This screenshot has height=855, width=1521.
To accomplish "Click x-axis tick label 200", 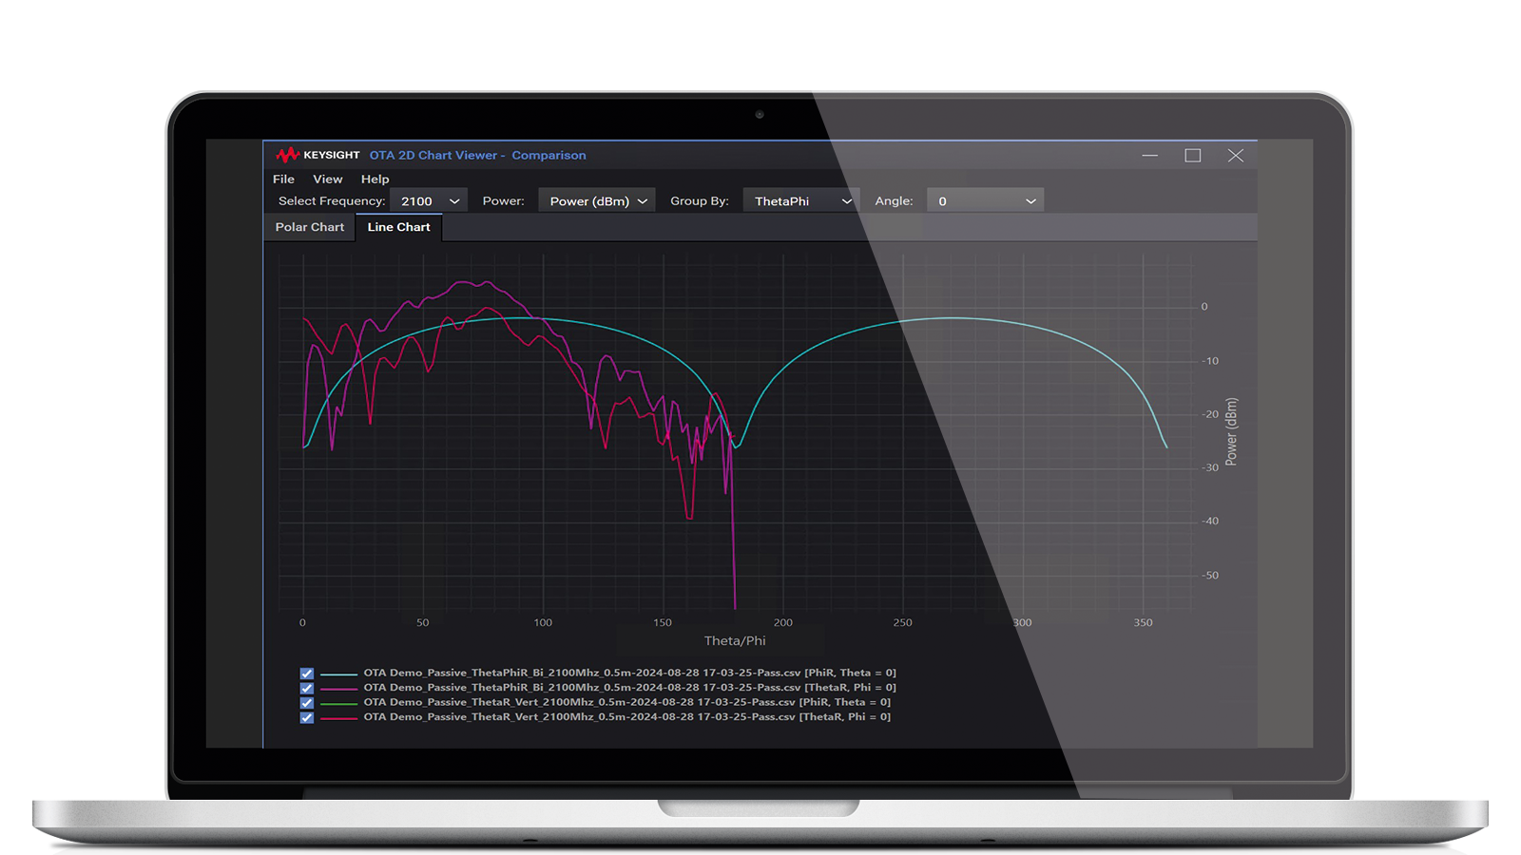I will tap(783, 623).
